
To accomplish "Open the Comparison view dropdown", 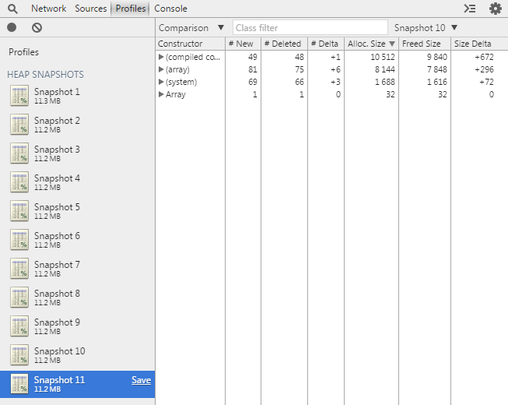I will [191, 28].
